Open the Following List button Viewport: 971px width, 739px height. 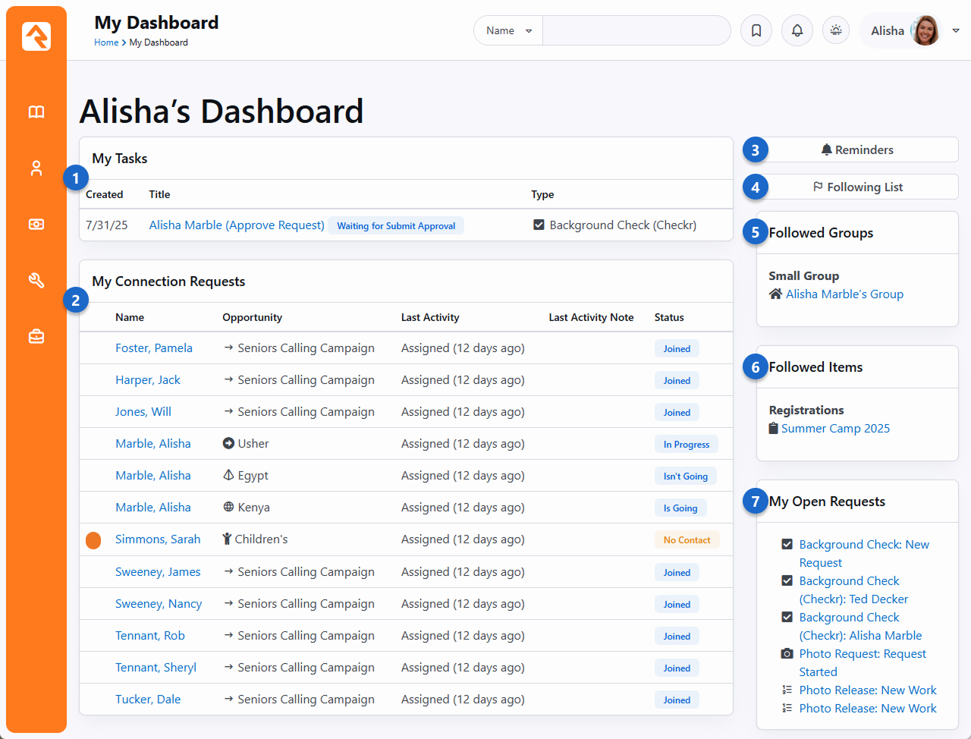coord(857,187)
